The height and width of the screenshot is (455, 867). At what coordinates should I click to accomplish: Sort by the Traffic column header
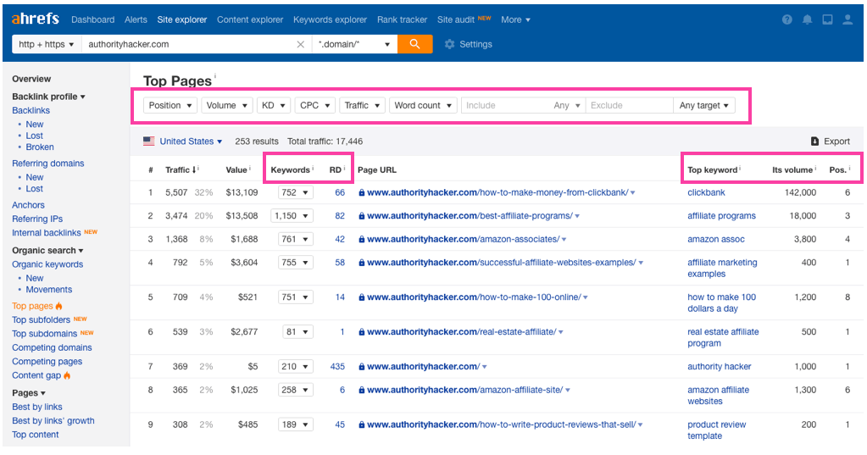click(x=181, y=169)
